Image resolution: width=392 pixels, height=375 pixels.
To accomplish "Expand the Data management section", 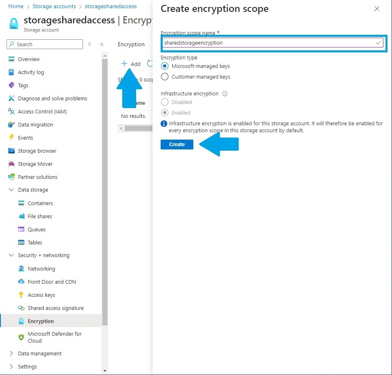I will (11, 353).
